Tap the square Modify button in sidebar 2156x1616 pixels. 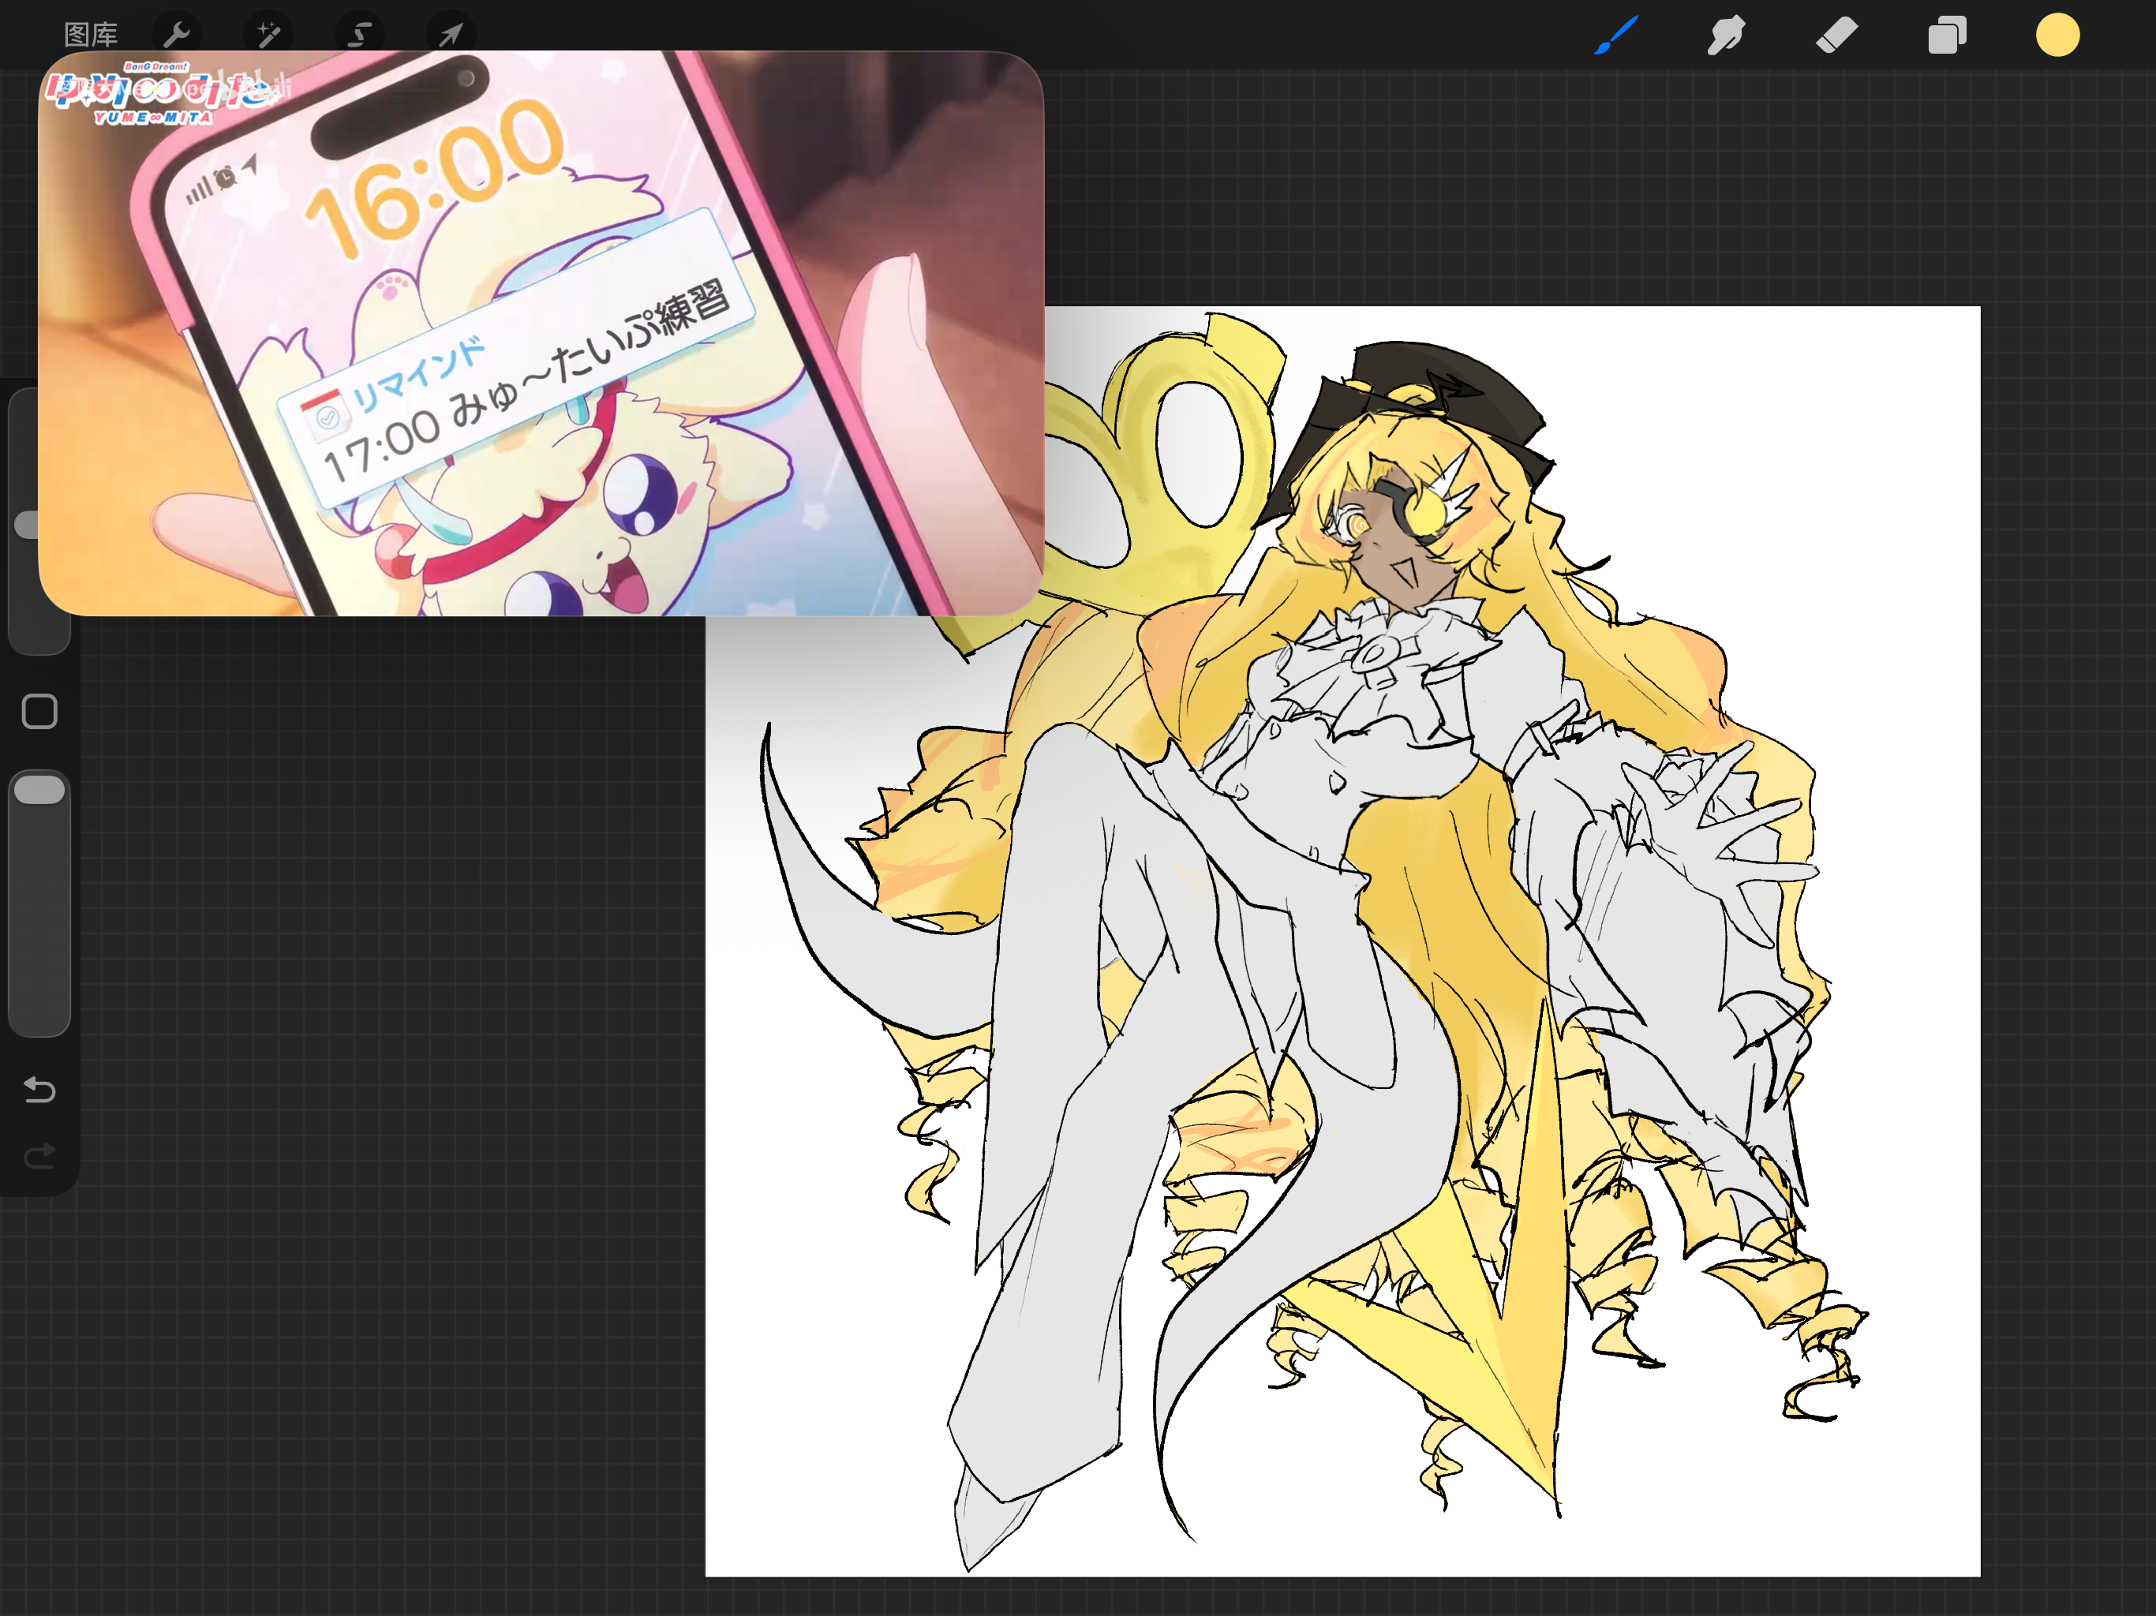[39, 712]
